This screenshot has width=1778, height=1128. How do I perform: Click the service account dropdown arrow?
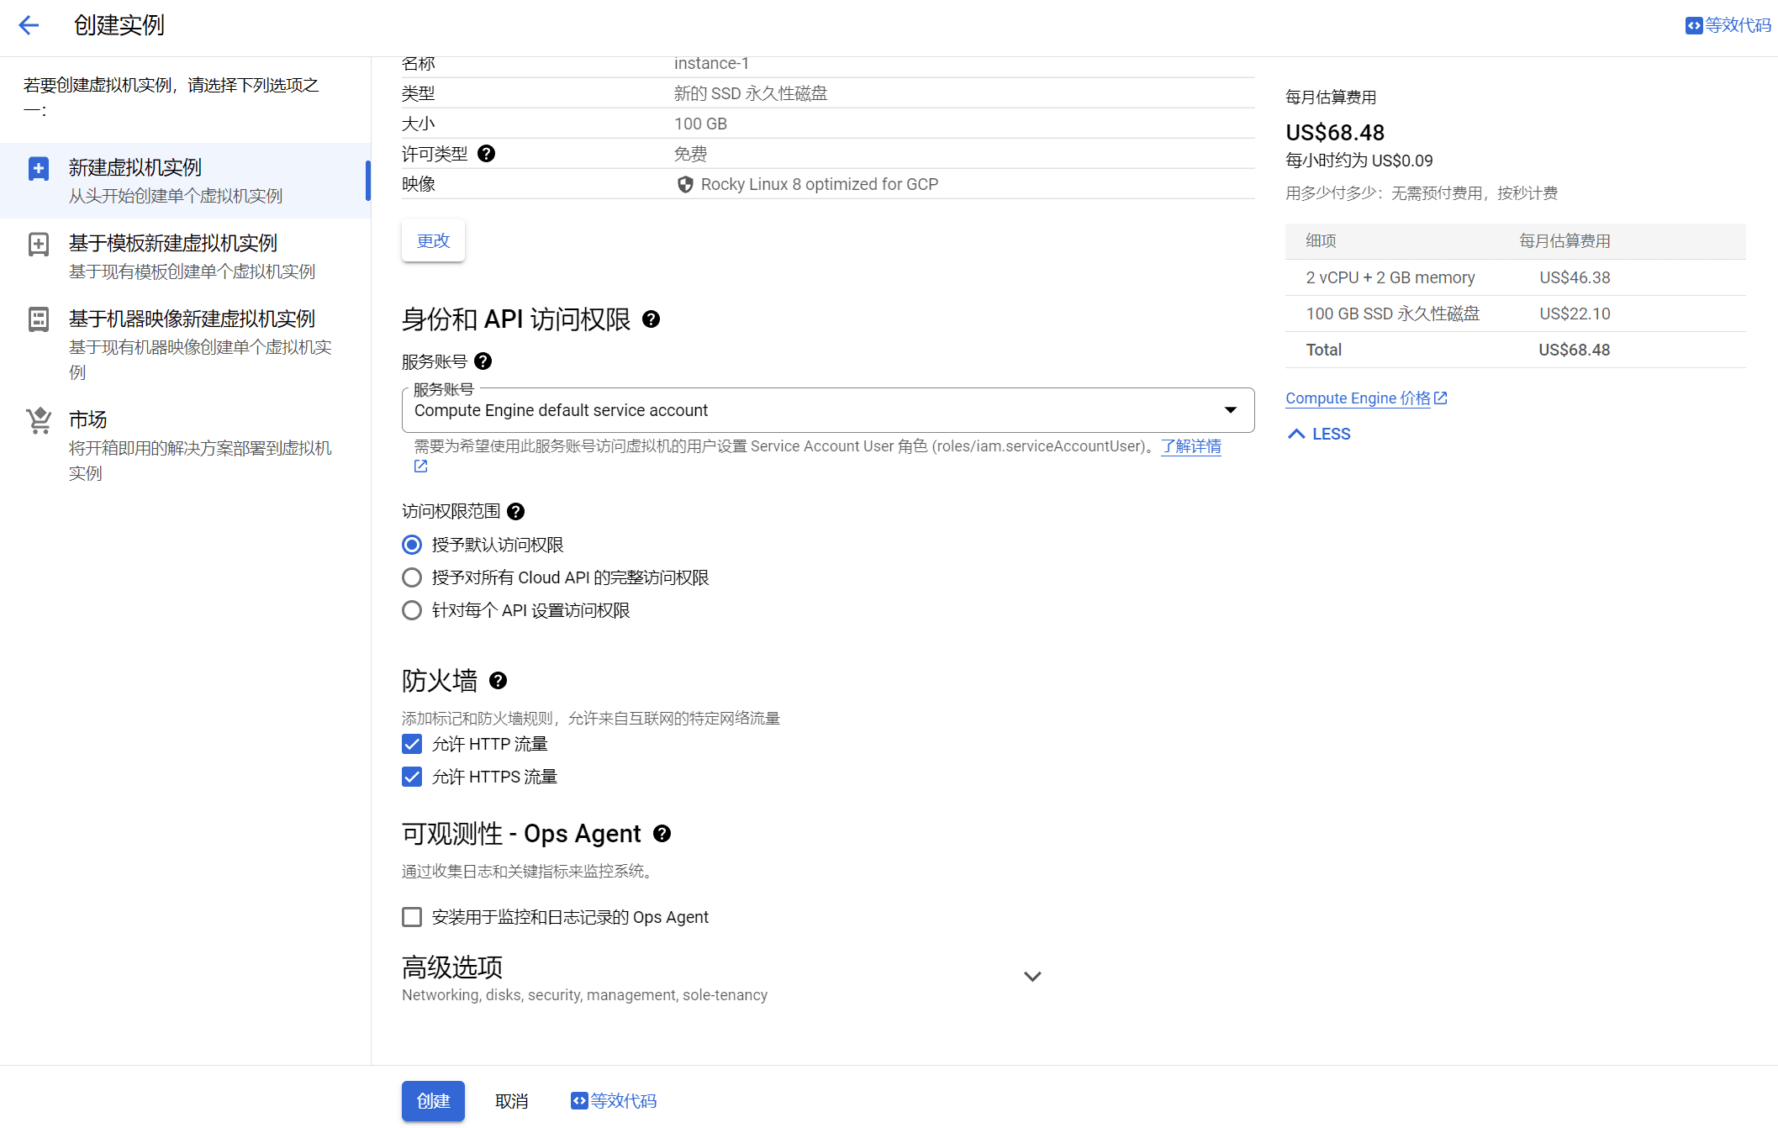point(1231,410)
